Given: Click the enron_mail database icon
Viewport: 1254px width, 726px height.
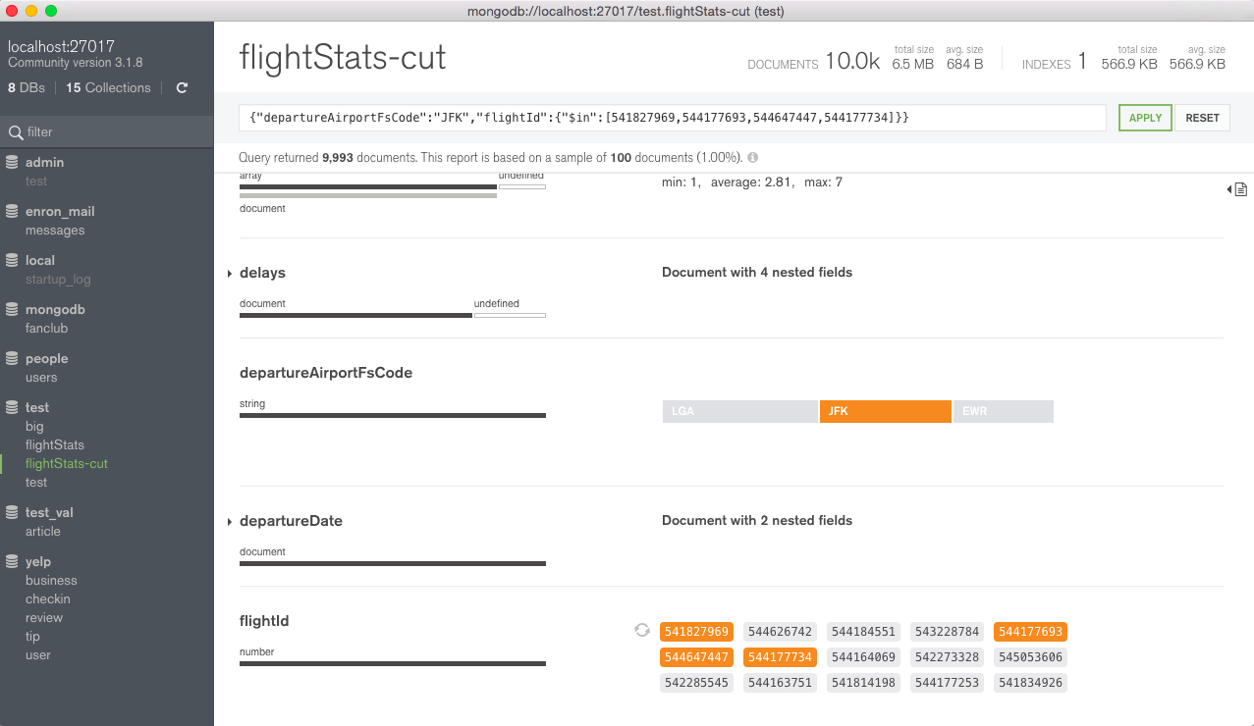Looking at the screenshot, I should tap(12, 211).
